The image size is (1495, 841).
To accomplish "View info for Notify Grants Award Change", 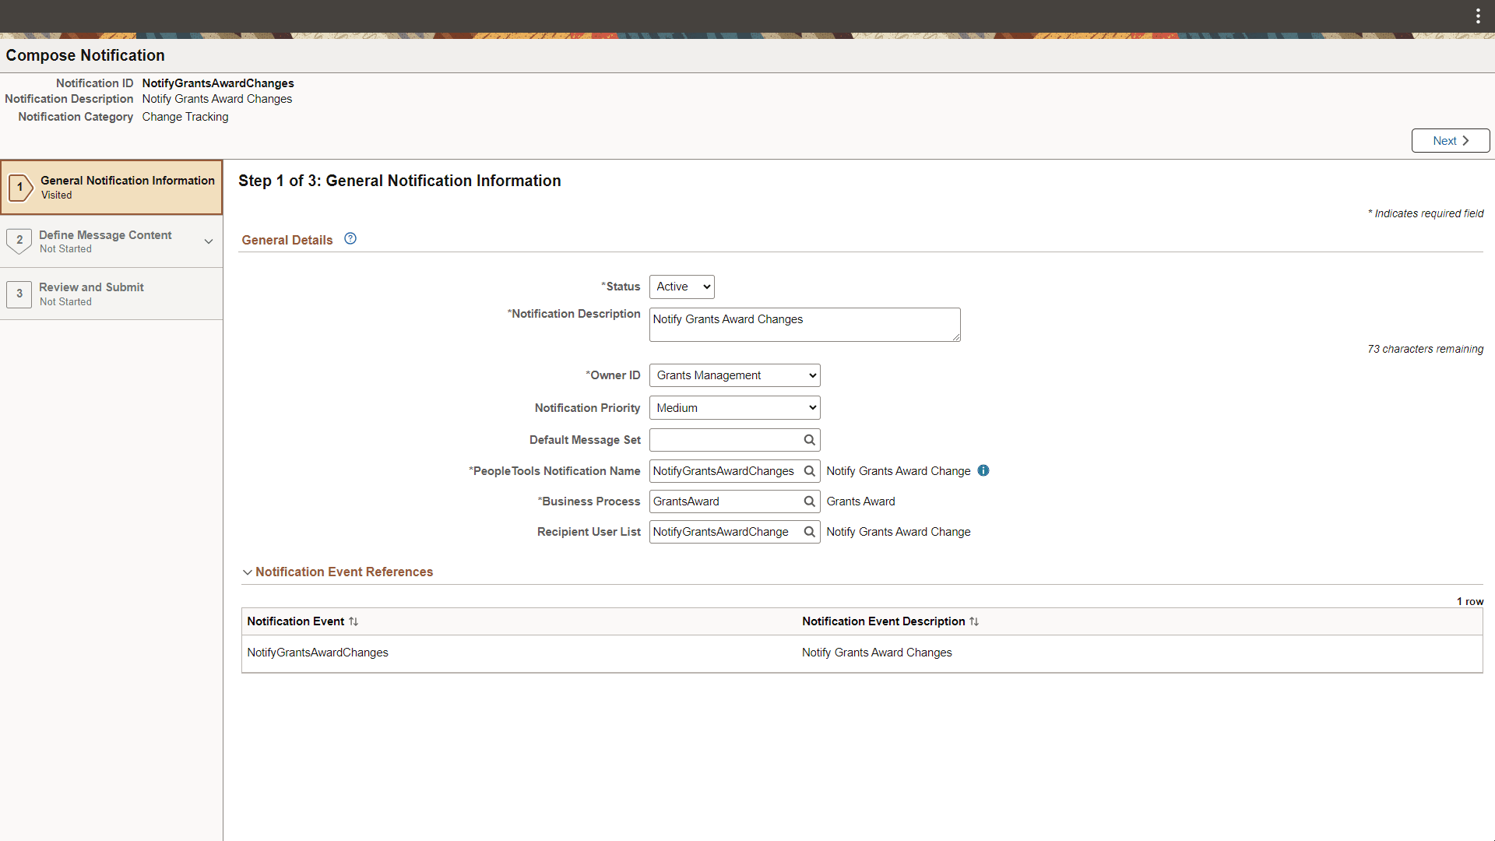I will pos(983,470).
